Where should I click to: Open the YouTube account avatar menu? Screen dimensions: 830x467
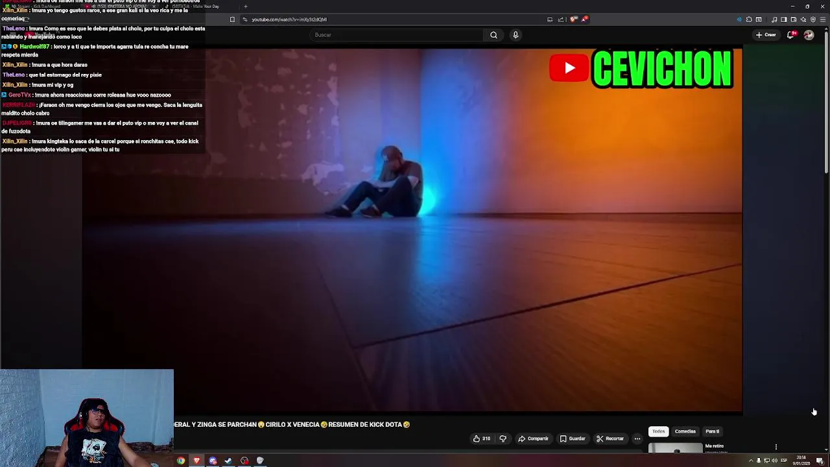click(x=809, y=35)
